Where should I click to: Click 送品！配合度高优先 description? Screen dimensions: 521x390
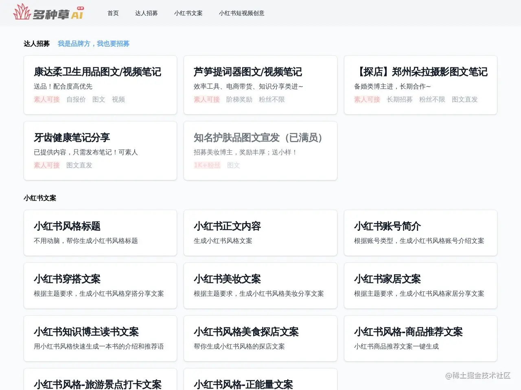pos(63,87)
